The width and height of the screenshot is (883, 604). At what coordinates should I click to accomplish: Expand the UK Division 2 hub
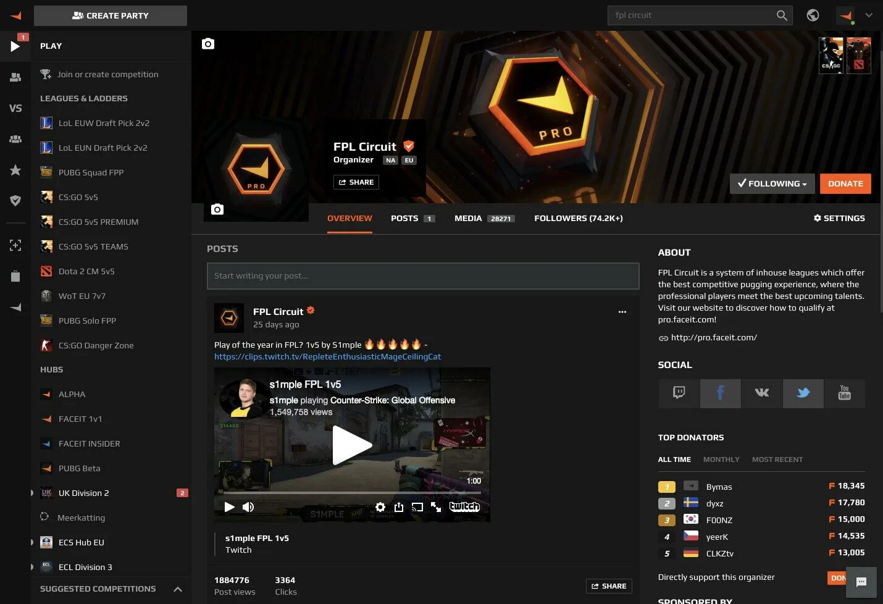click(32, 493)
